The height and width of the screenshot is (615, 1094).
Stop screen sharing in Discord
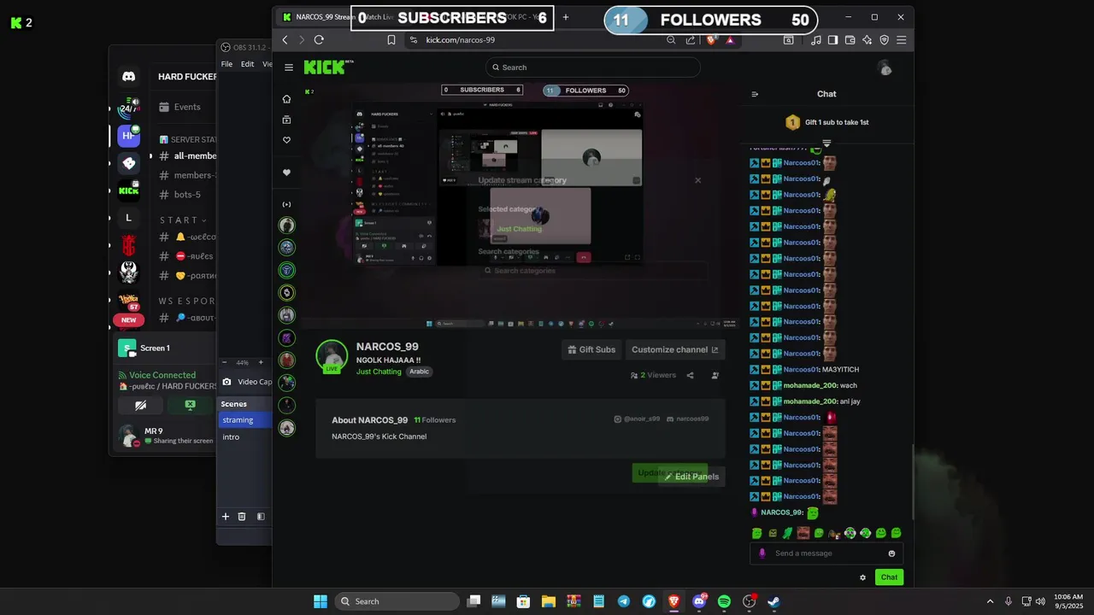190,405
